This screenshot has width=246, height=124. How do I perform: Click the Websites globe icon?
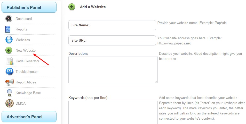[x=9, y=40]
